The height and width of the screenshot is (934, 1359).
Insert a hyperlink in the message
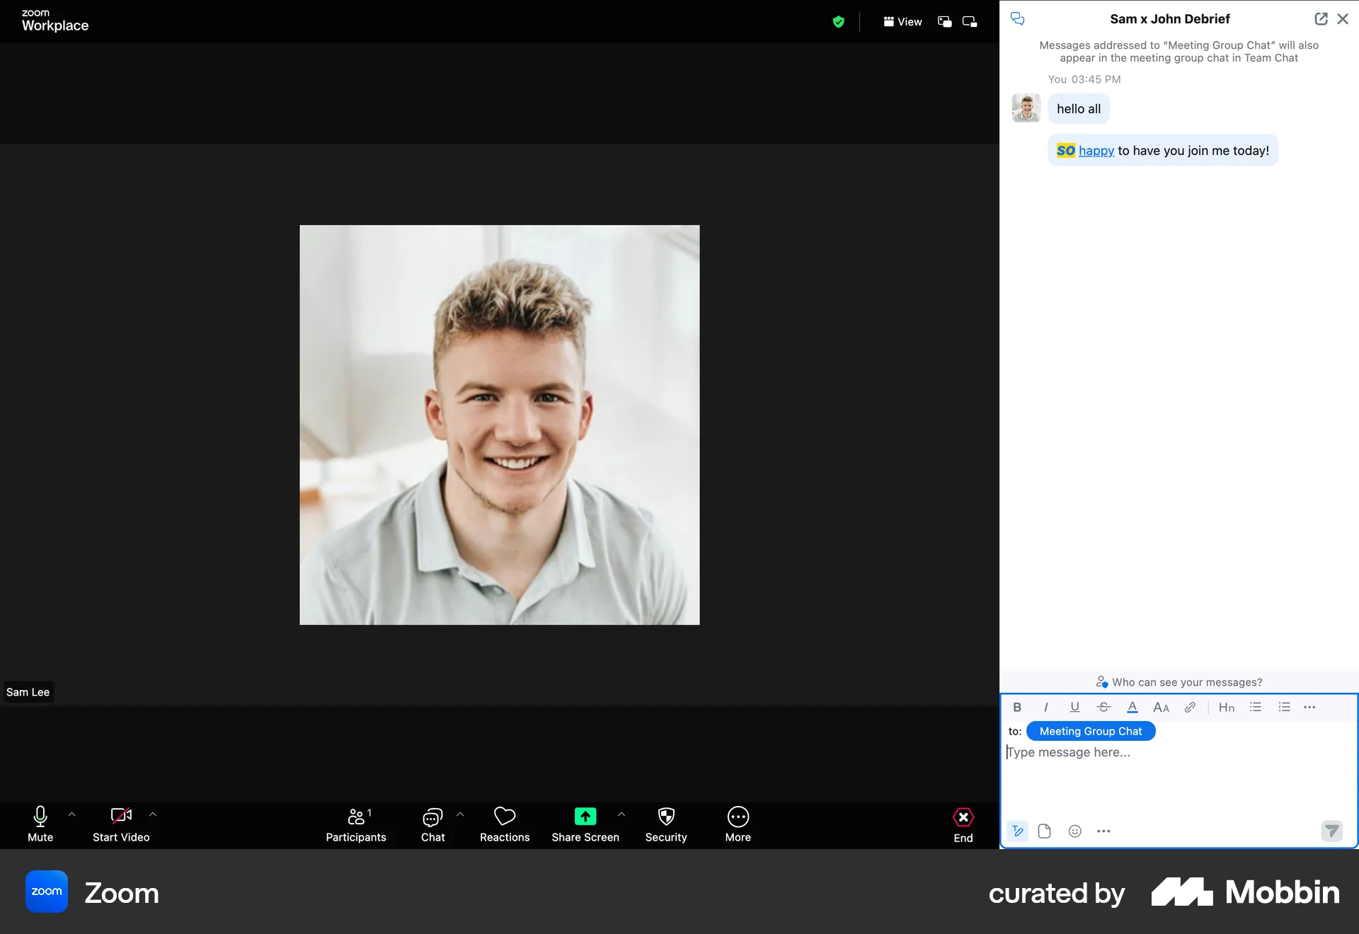1190,707
